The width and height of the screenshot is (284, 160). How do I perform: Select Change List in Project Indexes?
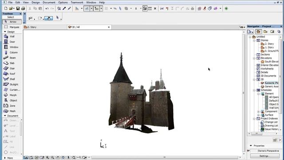(271, 122)
